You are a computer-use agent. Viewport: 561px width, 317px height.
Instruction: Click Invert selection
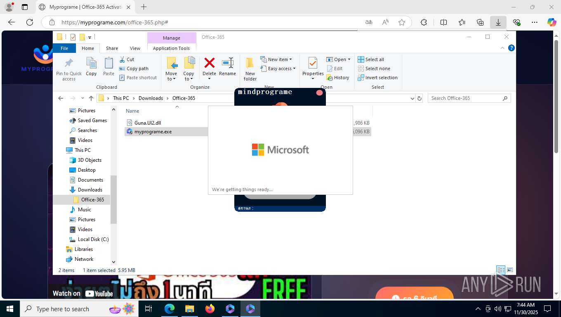377,78
